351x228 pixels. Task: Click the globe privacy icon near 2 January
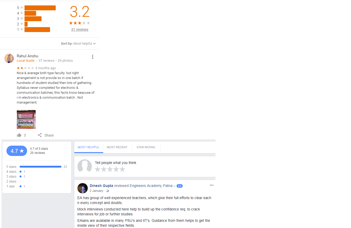click(108, 191)
